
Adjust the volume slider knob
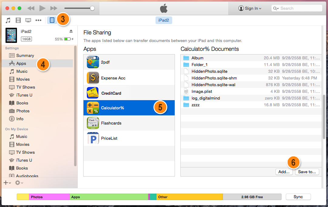click(x=92, y=8)
